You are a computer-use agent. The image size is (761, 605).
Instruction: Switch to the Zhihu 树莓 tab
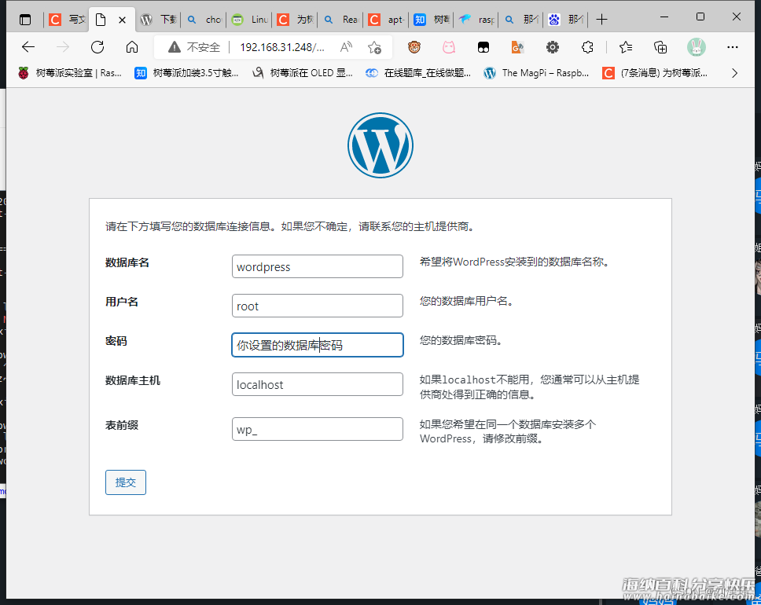coord(432,20)
